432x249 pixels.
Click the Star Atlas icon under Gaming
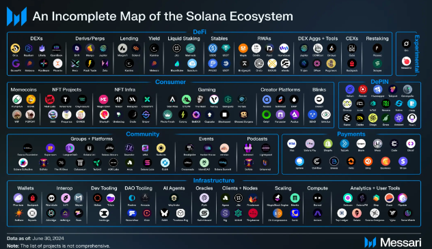[172, 100]
